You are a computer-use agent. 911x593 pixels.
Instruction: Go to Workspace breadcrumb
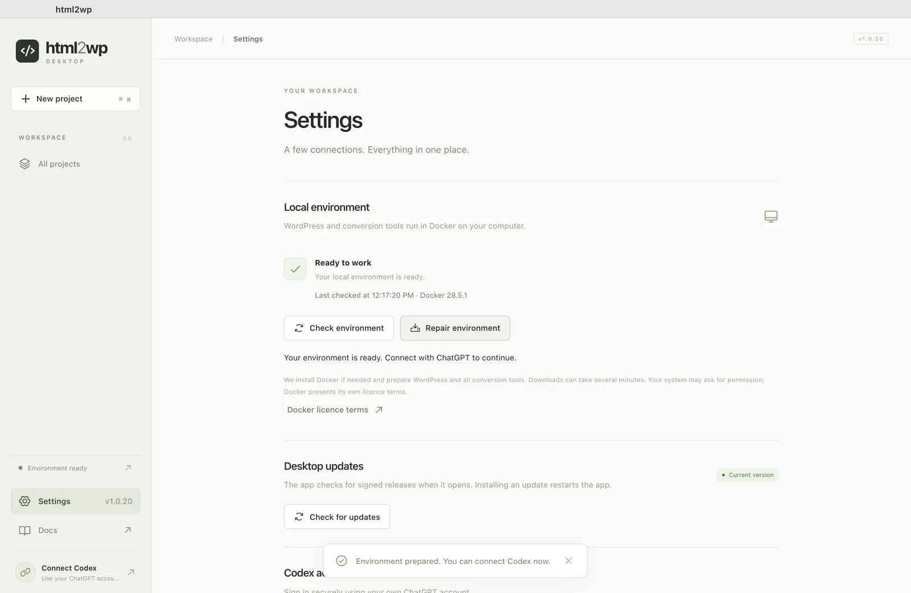(193, 39)
